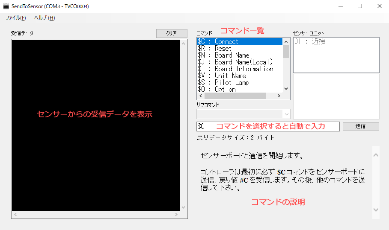The width and height of the screenshot is (389, 230).
Task: Click the command list horizontal scrollbar thumb
Action: click(235, 96)
